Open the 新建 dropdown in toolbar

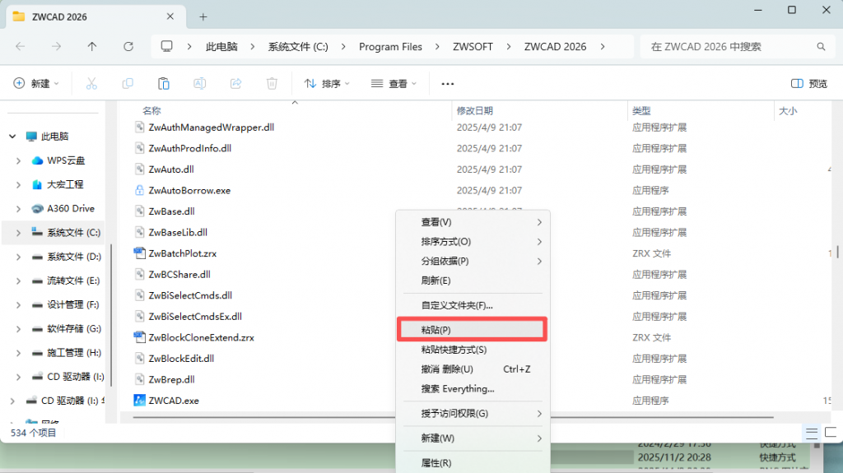[x=36, y=83]
